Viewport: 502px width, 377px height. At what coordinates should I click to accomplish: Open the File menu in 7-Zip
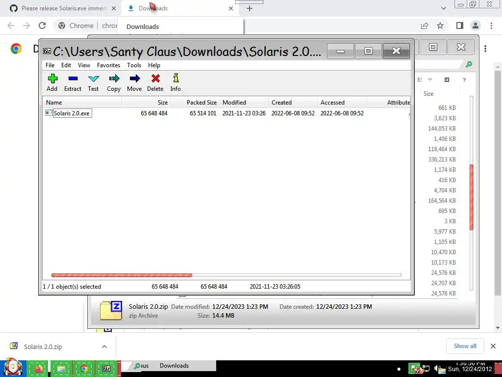[x=50, y=65]
